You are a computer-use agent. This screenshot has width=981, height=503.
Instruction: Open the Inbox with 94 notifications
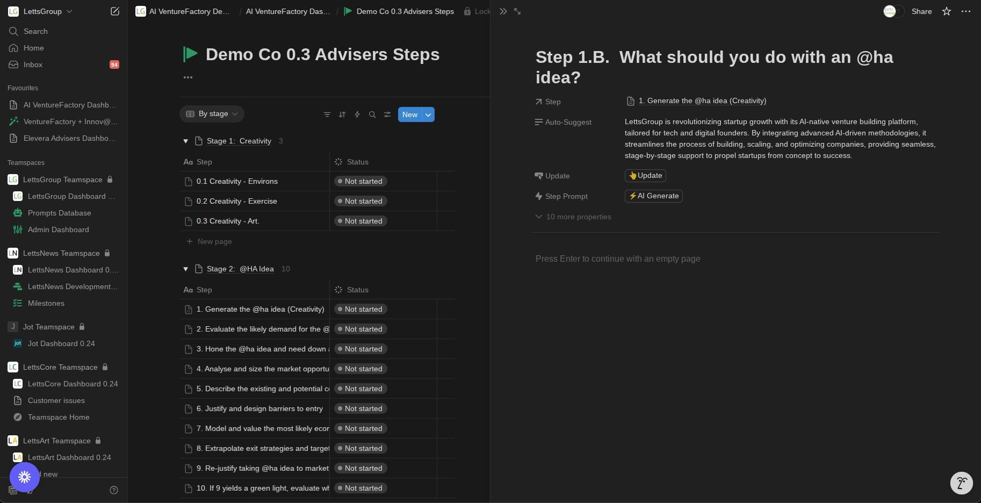(64, 64)
